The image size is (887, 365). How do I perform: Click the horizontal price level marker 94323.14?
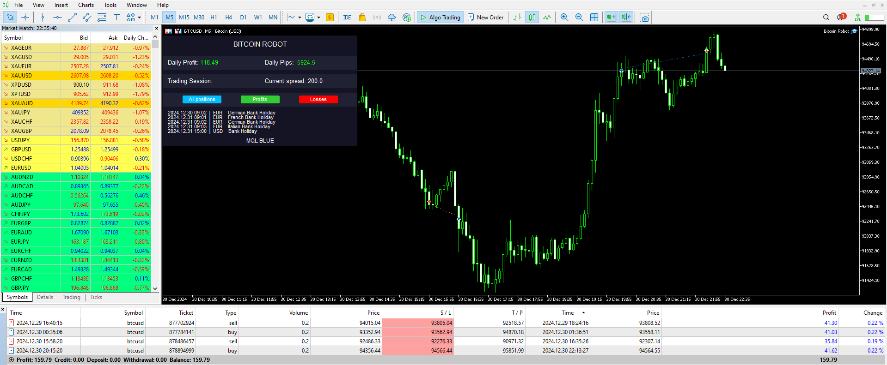click(x=870, y=71)
